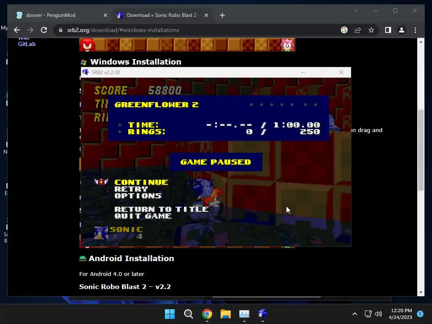Click the Knuckles character icon on the banner

tap(87, 45)
